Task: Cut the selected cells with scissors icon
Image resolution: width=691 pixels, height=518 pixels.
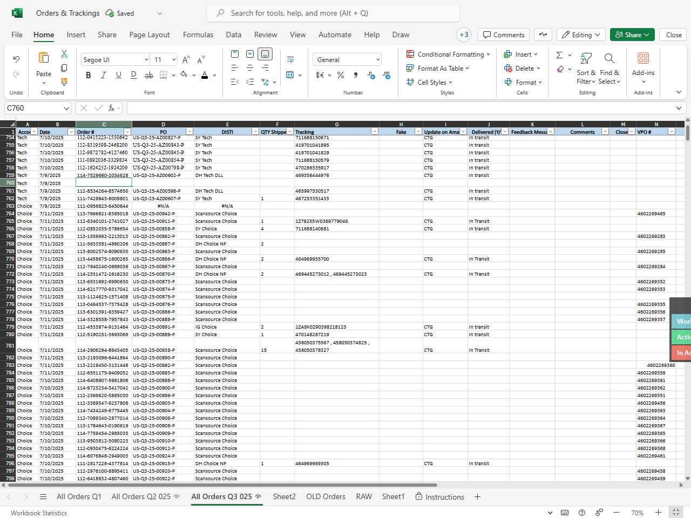Action: pos(64,54)
